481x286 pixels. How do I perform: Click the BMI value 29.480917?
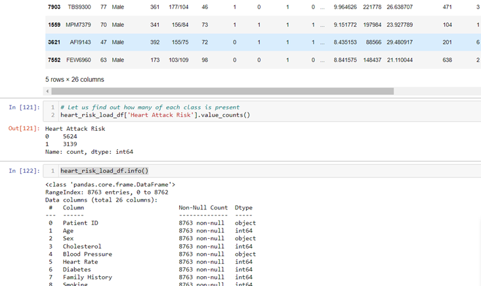(400, 42)
